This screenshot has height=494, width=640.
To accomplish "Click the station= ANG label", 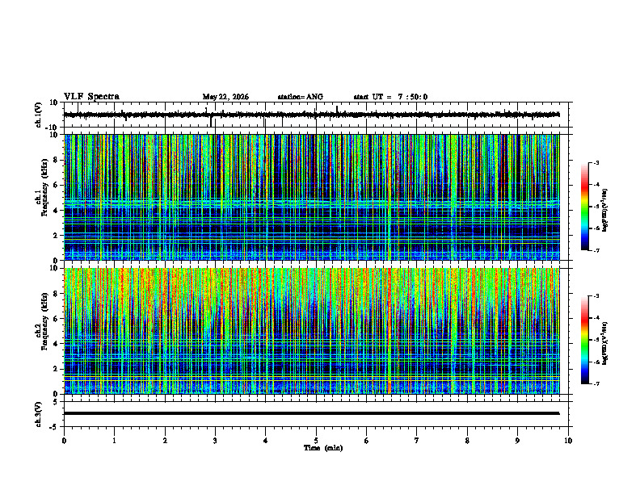I will click(x=301, y=97).
